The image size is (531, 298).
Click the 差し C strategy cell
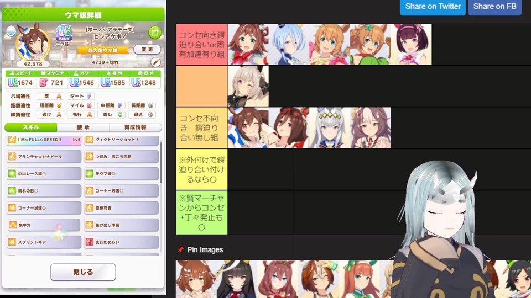coord(111,115)
